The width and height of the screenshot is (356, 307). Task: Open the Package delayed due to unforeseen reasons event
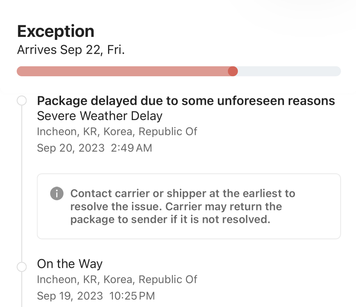click(x=186, y=101)
